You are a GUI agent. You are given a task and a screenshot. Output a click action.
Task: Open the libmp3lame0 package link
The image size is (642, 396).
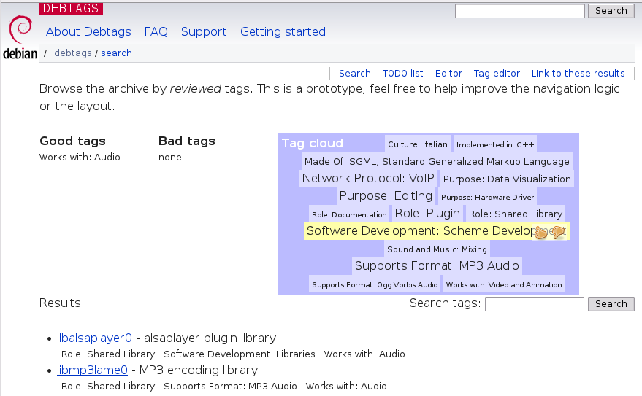click(93, 370)
